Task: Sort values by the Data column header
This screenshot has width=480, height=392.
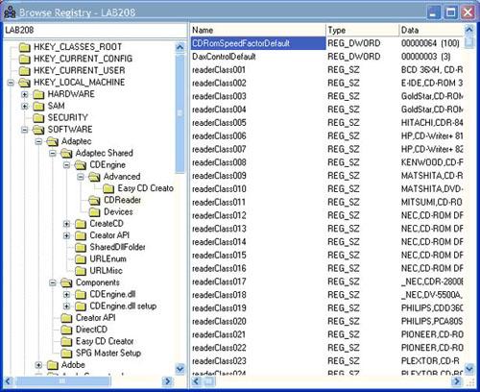Action: click(x=431, y=30)
